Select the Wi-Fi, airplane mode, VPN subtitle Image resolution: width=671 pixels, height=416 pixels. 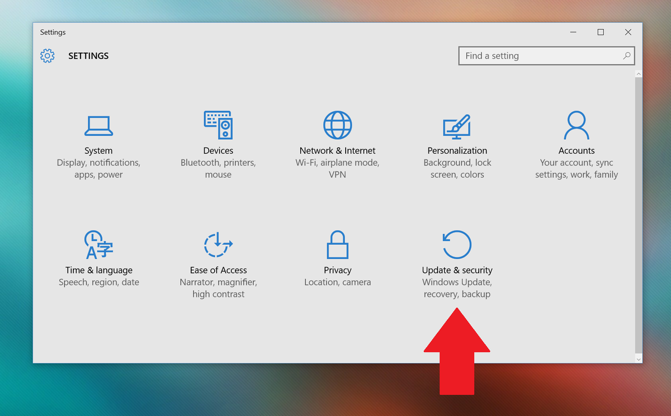pos(337,168)
